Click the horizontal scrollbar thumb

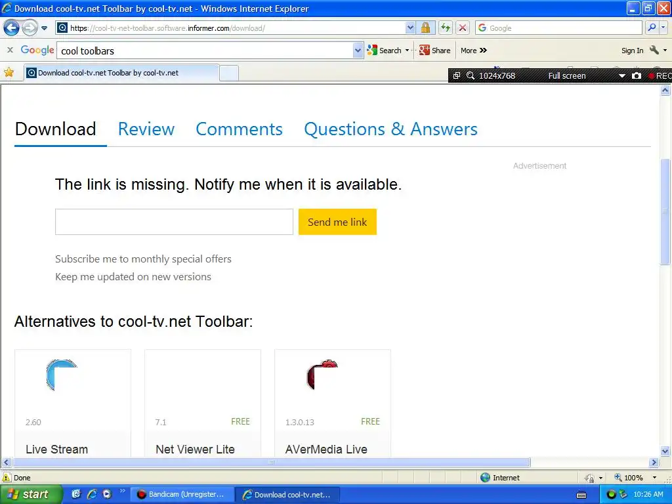pyautogui.click(x=271, y=463)
